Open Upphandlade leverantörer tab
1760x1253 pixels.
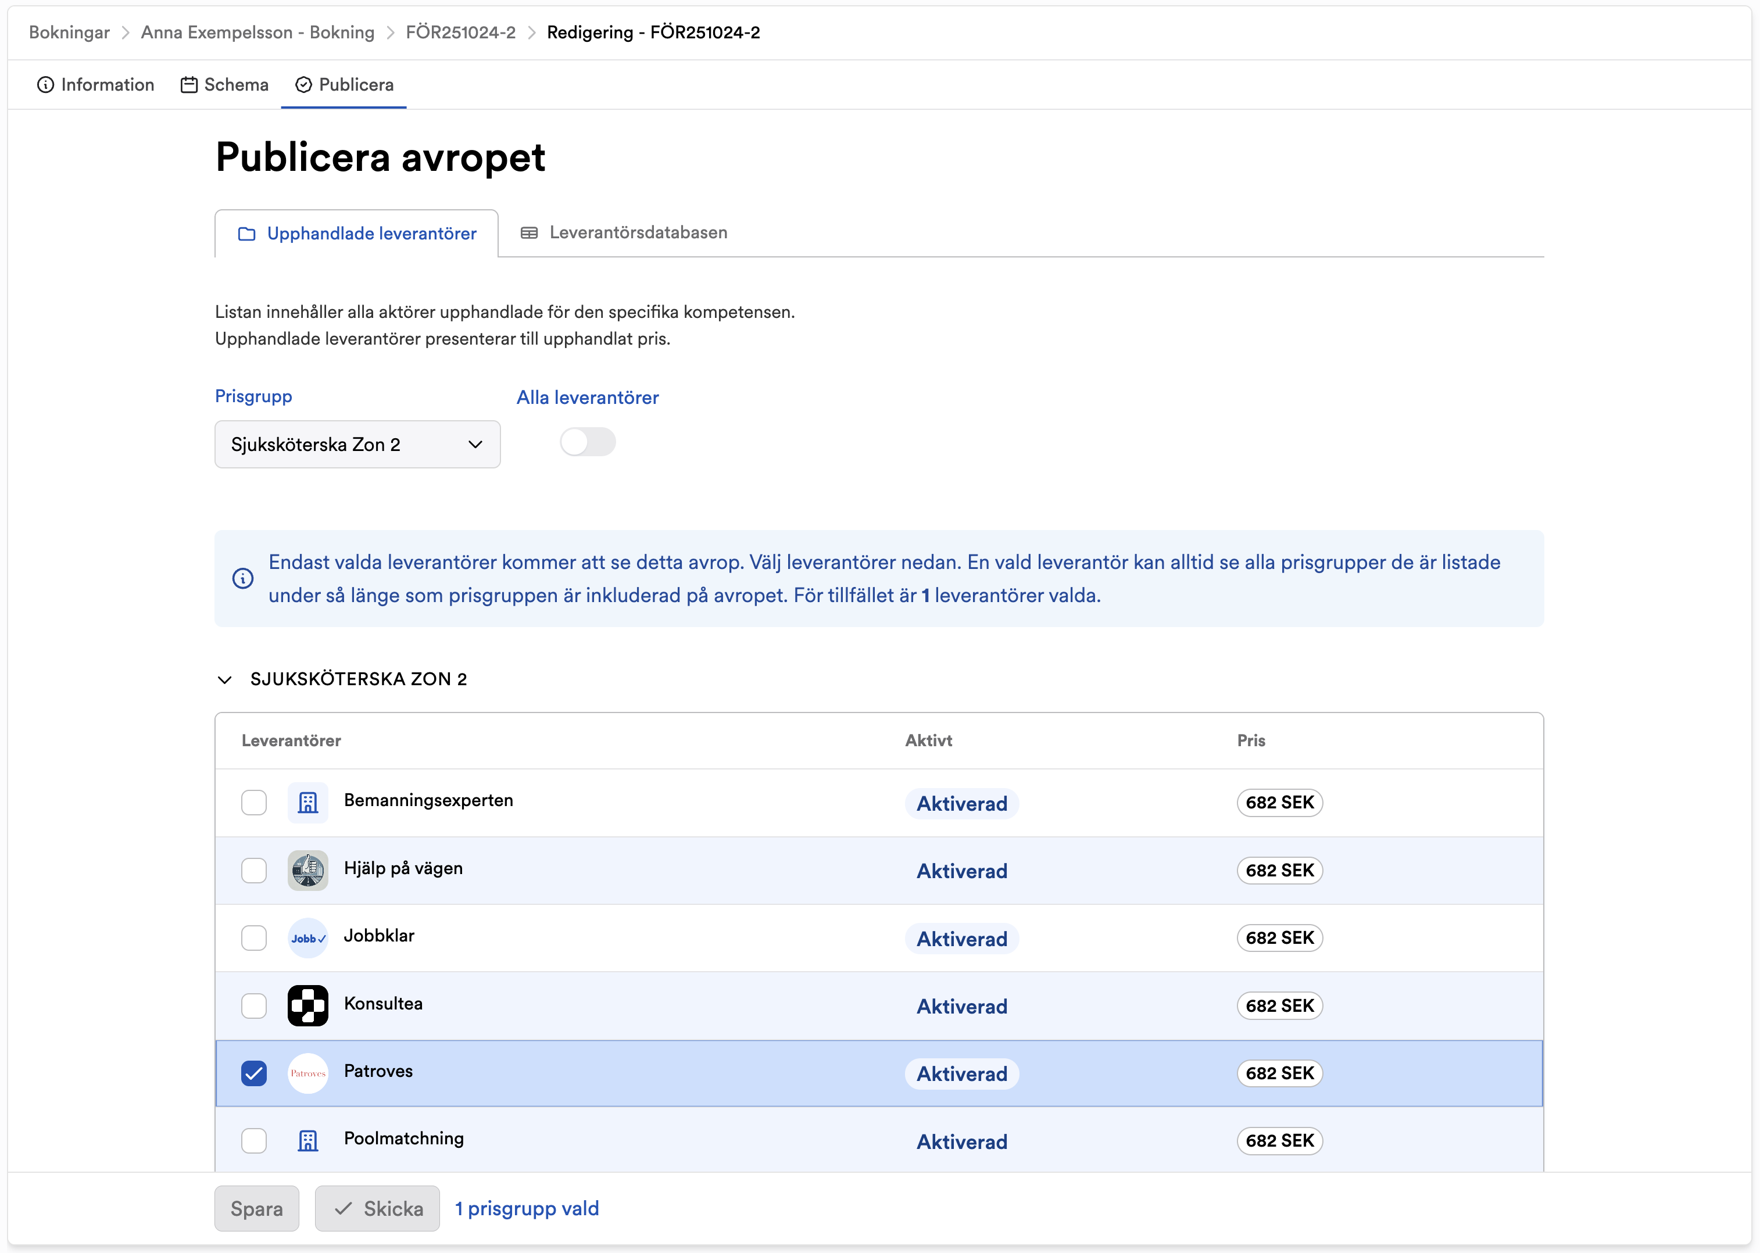[x=356, y=234]
